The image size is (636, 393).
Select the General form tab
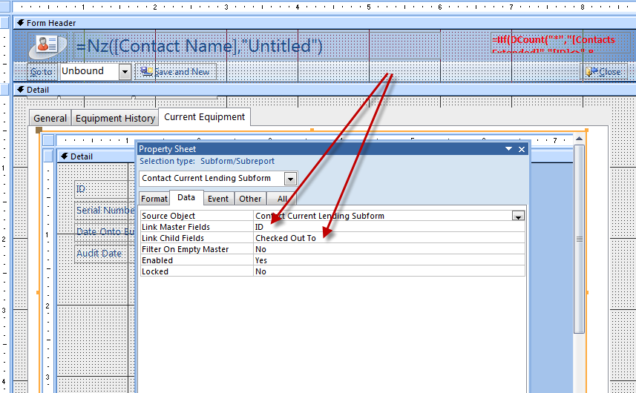tap(50, 118)
